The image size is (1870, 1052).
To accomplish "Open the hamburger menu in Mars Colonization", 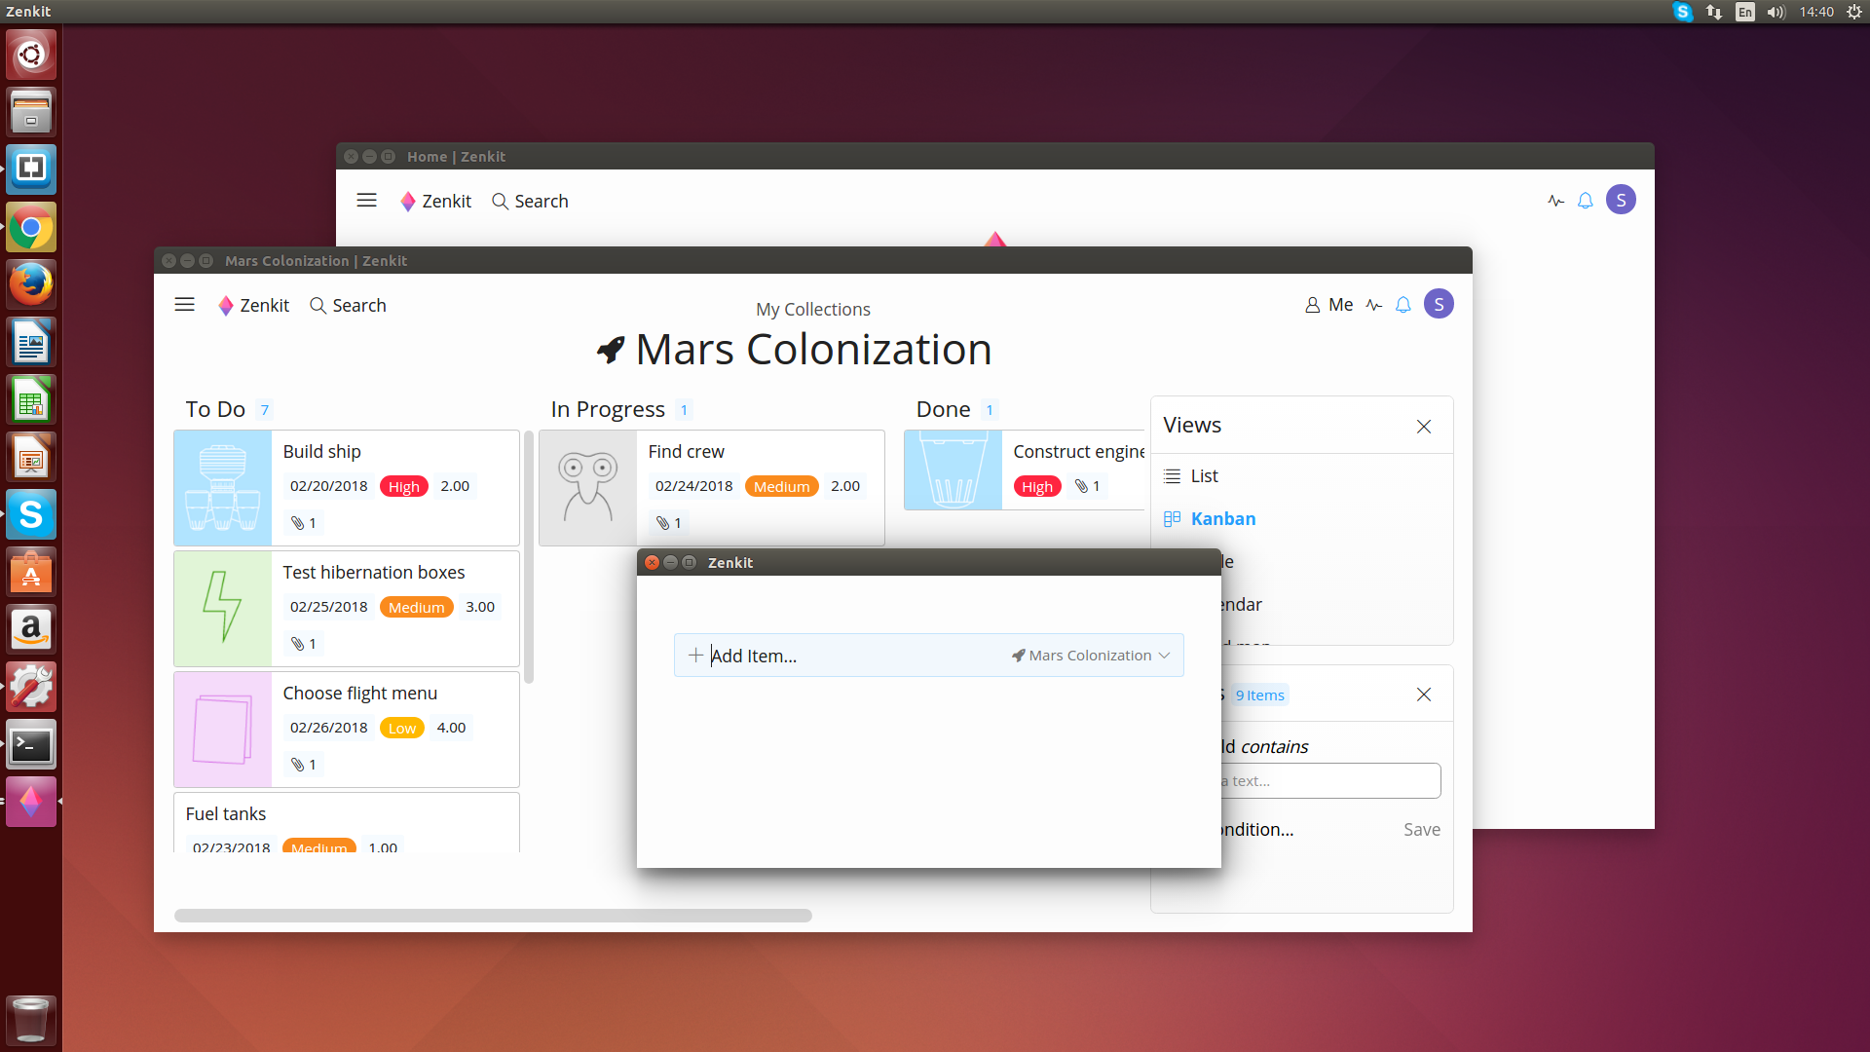I will pos(185,305).
